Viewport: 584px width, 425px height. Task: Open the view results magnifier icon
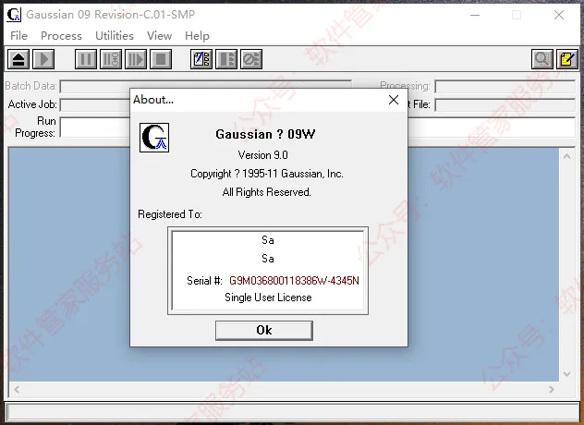[x=542, y=59]
